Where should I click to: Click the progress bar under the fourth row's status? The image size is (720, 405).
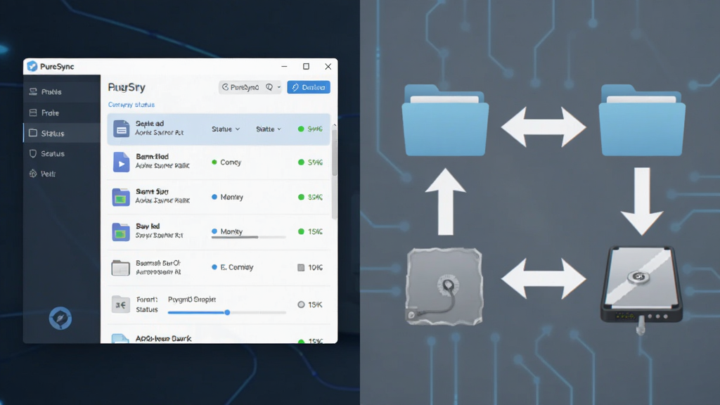click(248, 238)
